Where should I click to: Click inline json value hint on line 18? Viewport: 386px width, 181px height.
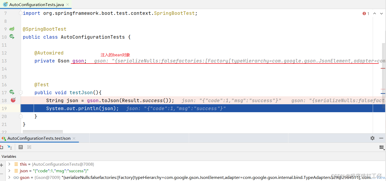pyautogui.click(x=231, y=101)
